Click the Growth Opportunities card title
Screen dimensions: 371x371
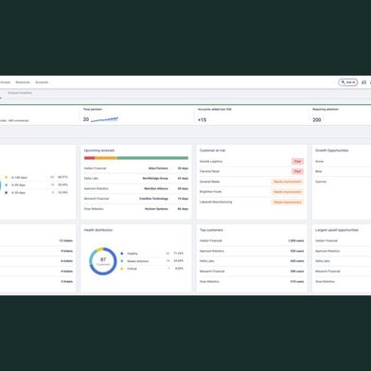click(331, 150)
